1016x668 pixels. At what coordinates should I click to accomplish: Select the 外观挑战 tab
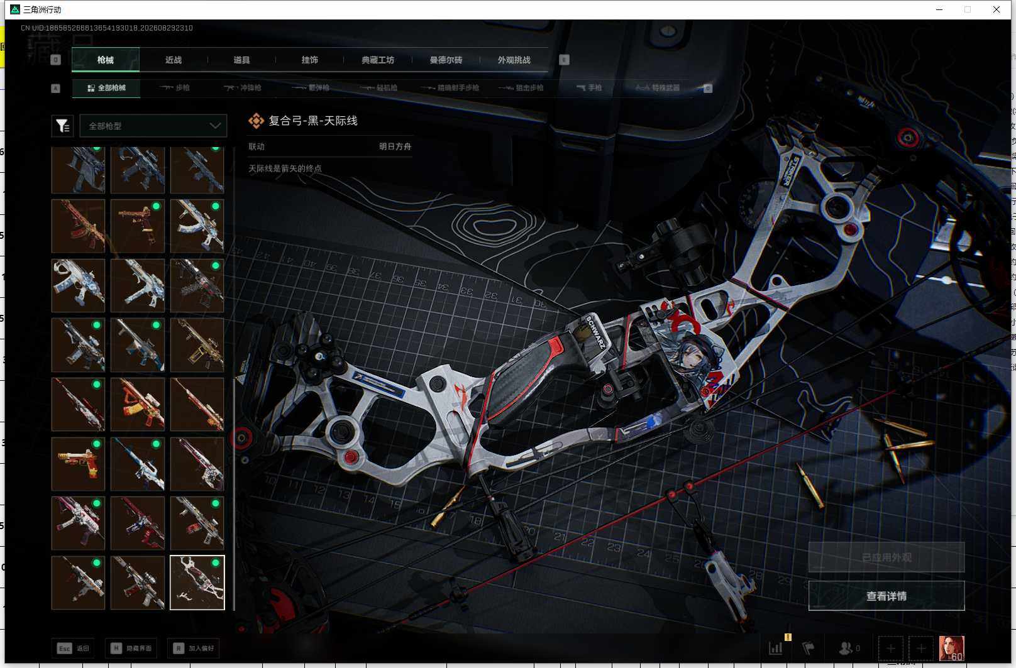pos(514,60)
